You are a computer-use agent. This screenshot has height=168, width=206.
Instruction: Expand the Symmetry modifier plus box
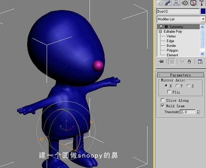[x=166, y=27]
